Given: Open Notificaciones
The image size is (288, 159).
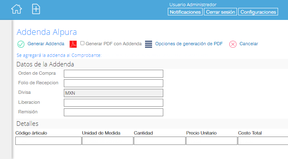Looking at the screenshot, I should [185, 12].
